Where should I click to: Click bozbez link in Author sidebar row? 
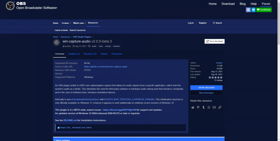(219, 63)
